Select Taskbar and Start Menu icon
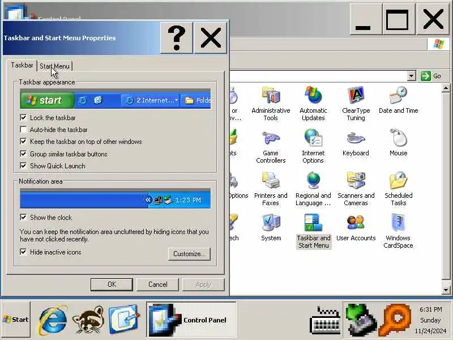 pyautogui.click(x=314, y=231)
